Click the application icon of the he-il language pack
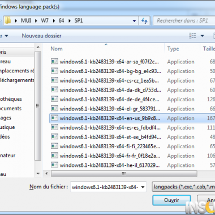 54,165
